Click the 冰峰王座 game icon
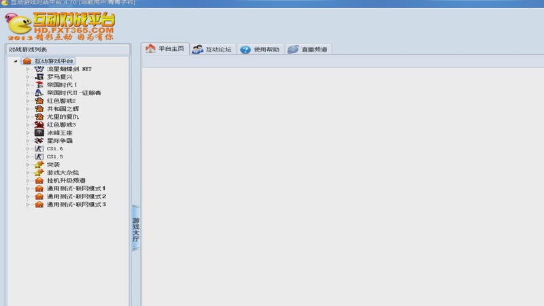 pos(39,133)
